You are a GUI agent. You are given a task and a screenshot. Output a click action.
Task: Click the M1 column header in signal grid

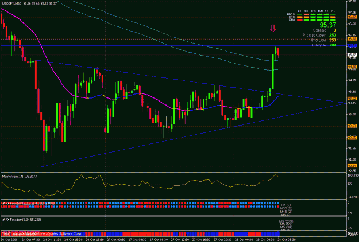coord(299,11)
